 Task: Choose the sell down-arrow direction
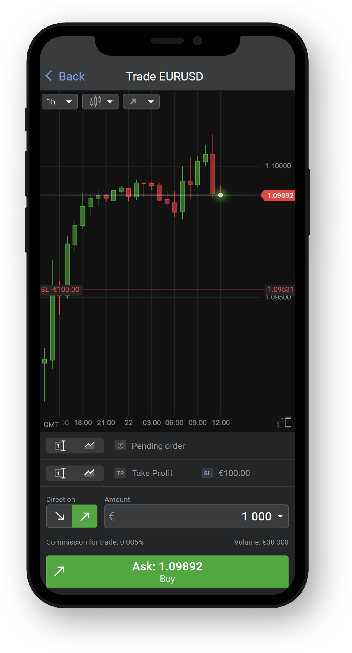click(59, 516)
